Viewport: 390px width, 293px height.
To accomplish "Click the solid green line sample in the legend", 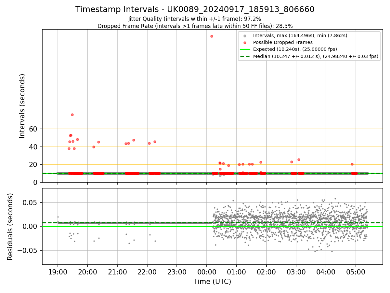I will (x=245, y=49).
